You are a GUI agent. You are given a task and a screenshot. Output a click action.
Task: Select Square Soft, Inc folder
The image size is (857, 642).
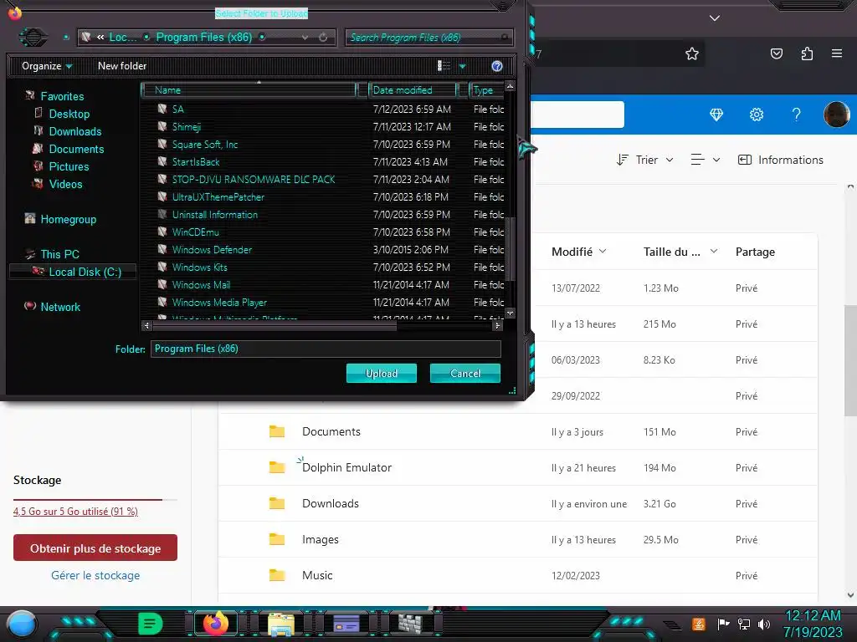tap(205, 144)
